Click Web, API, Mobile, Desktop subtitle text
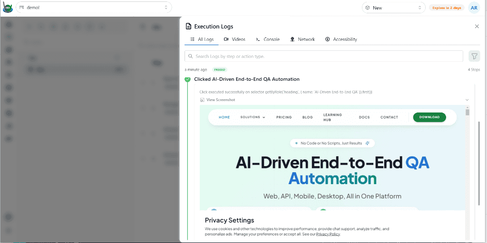The height and width of the screenshot is (243, 487). [x=332, y=196]
